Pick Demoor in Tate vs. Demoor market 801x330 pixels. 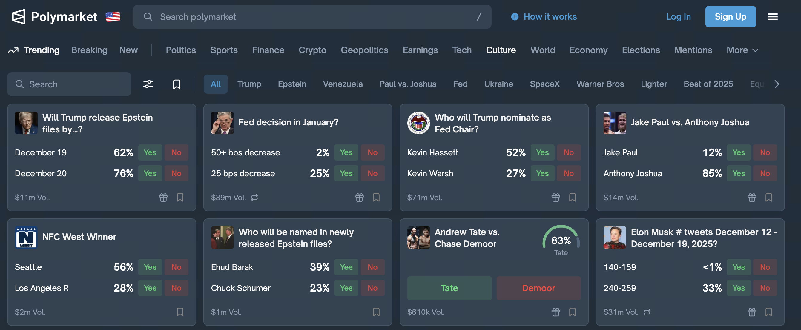pos(538,288)
